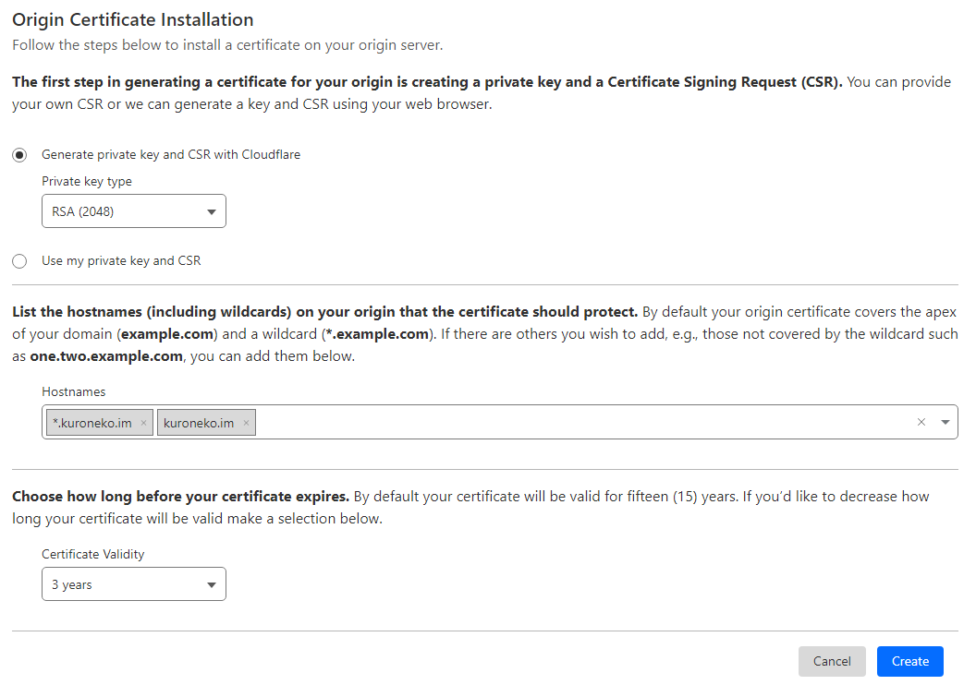Screen dimensions: 976x697
Task: Click the 'Use my private key and CSR' label text
Action: click(121, 261)
